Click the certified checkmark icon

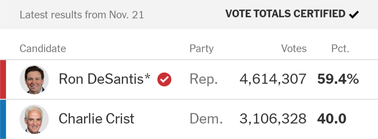(354, 15)
